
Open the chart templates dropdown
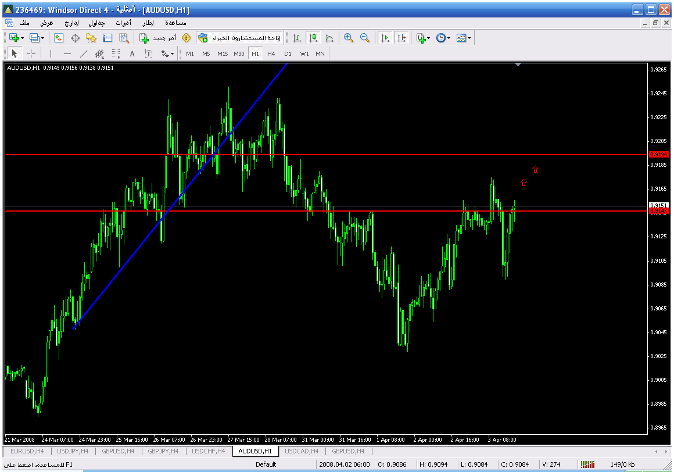pyautogui.click(x=464, y=38)
